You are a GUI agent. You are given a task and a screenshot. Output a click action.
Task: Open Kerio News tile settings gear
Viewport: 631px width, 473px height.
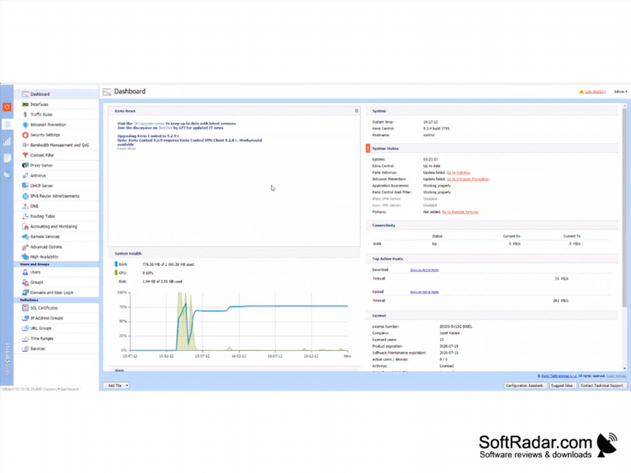click(x=356, y=111)
